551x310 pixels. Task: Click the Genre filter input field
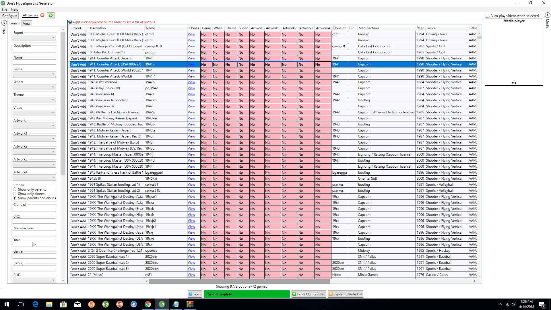tap(34, 256)
